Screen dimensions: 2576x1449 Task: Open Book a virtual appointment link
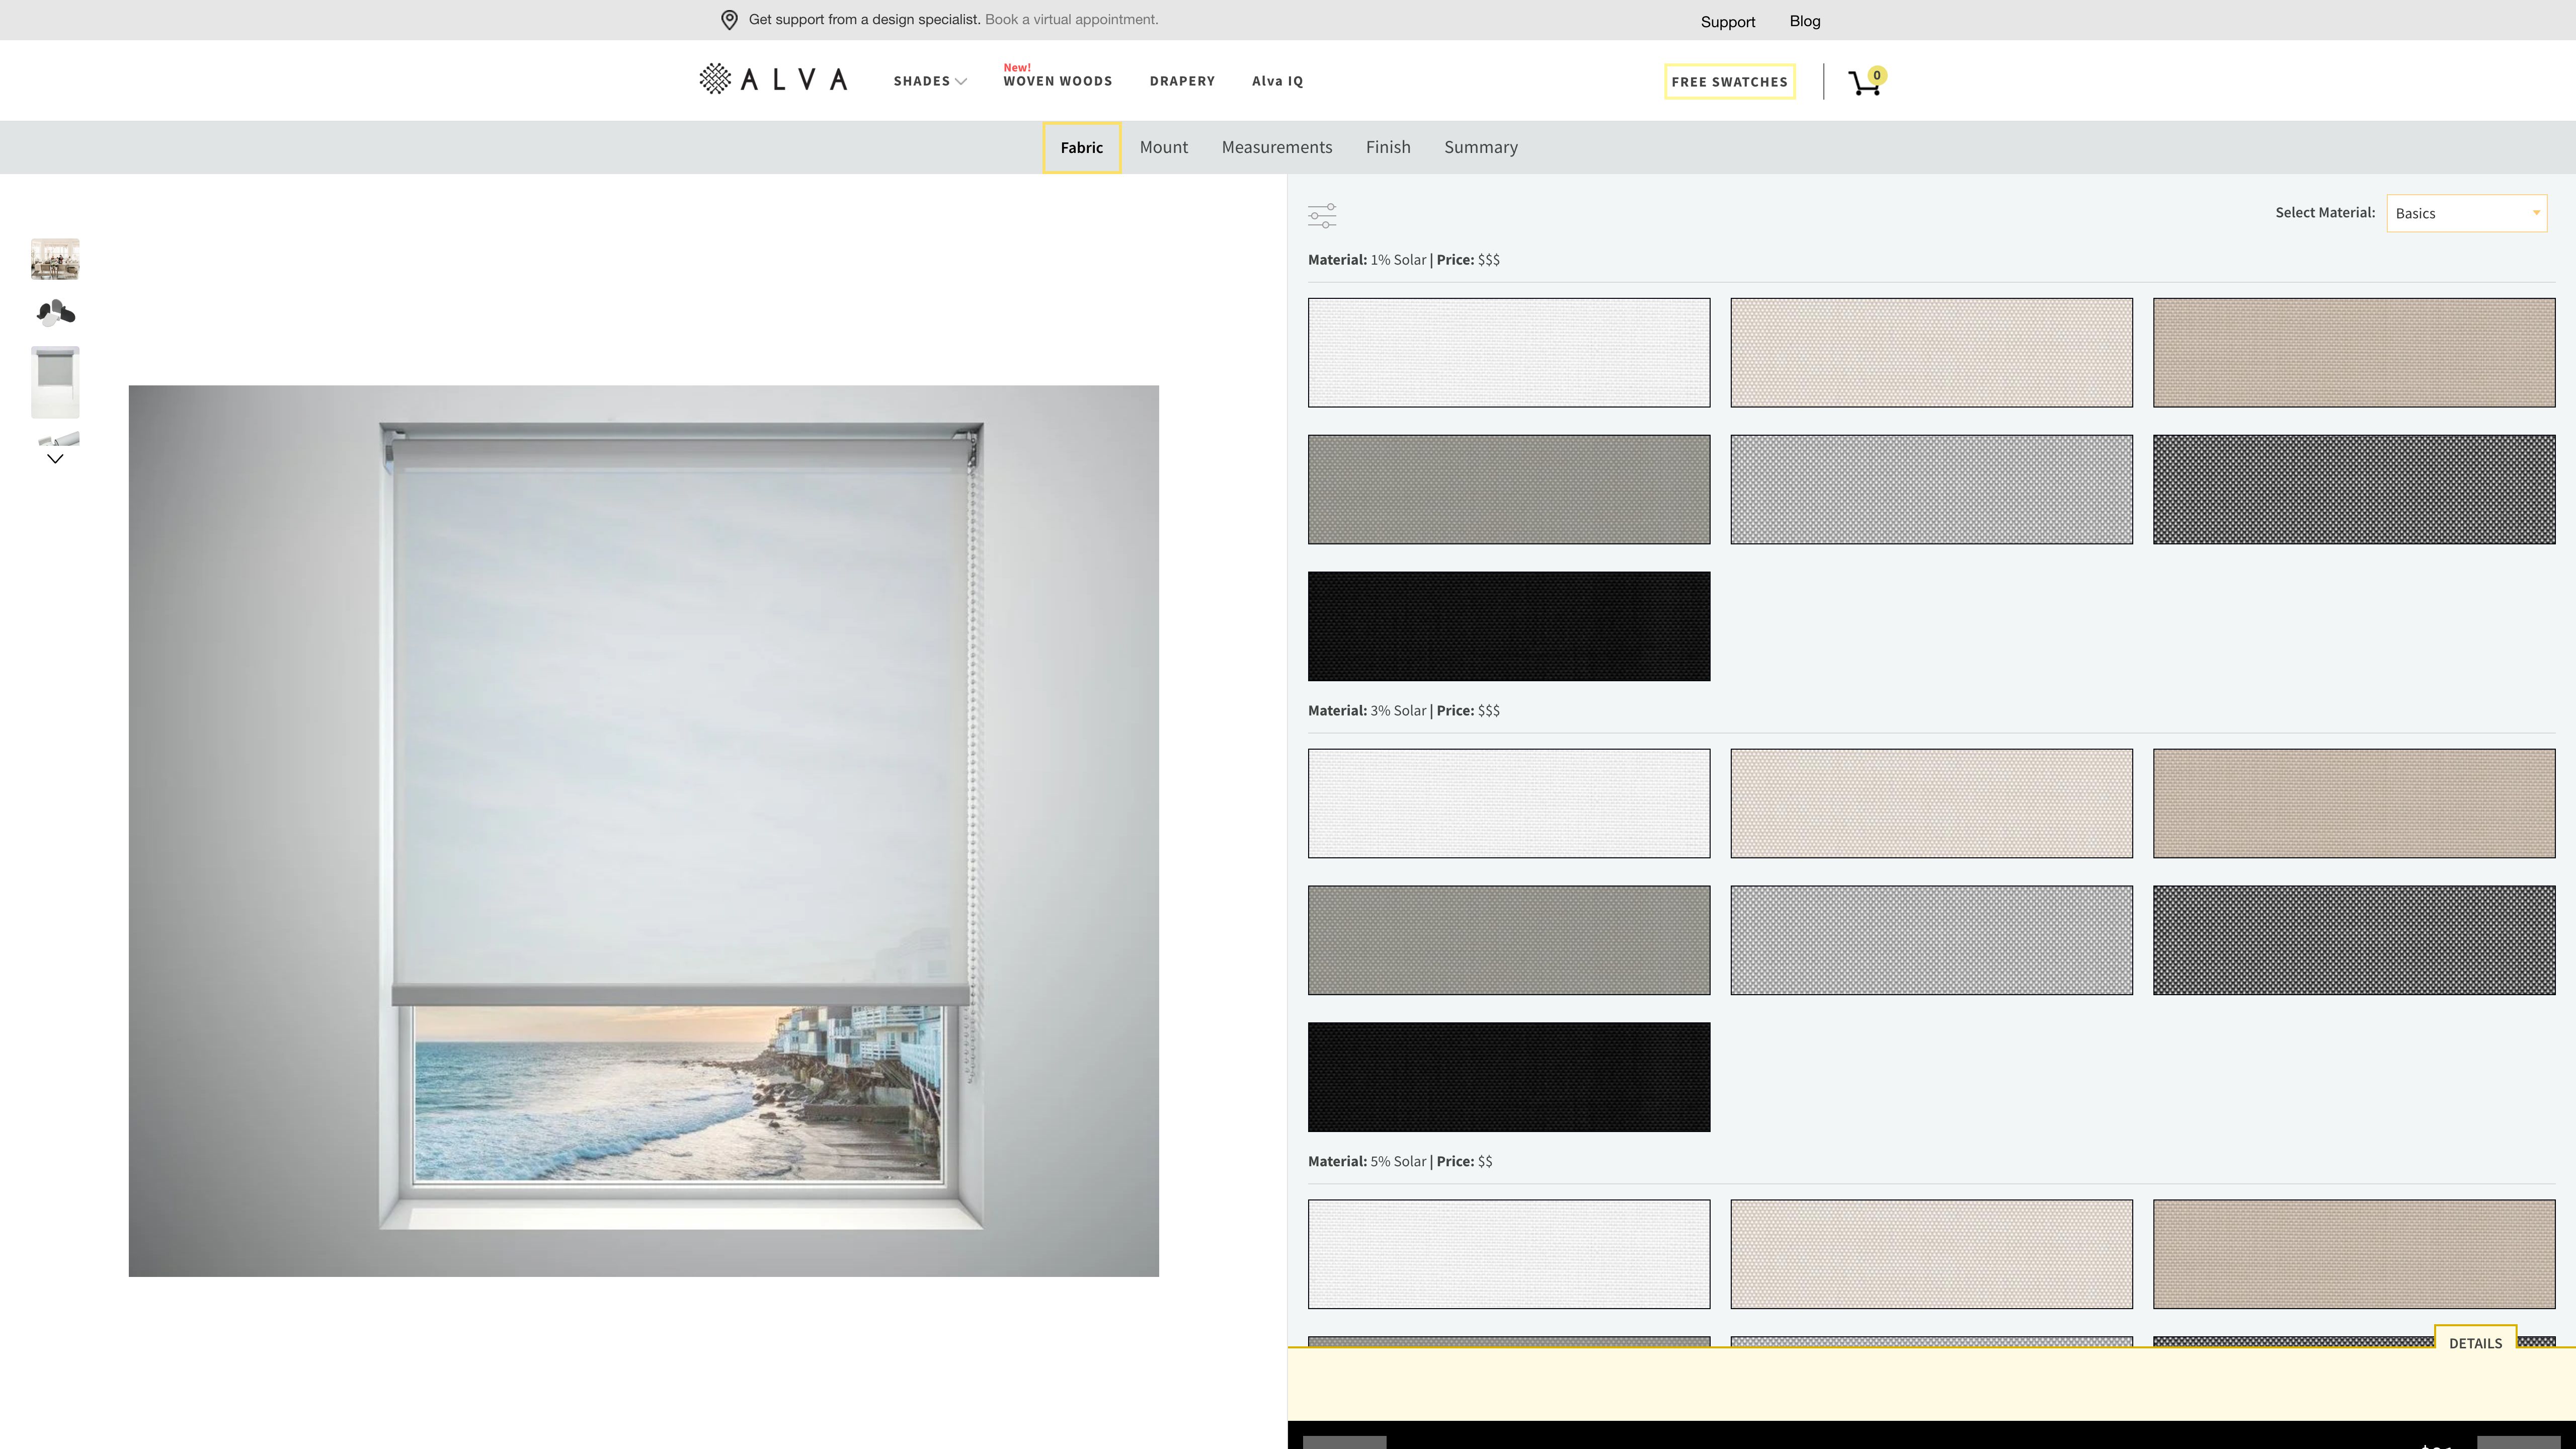click(x=1070, y=19)
